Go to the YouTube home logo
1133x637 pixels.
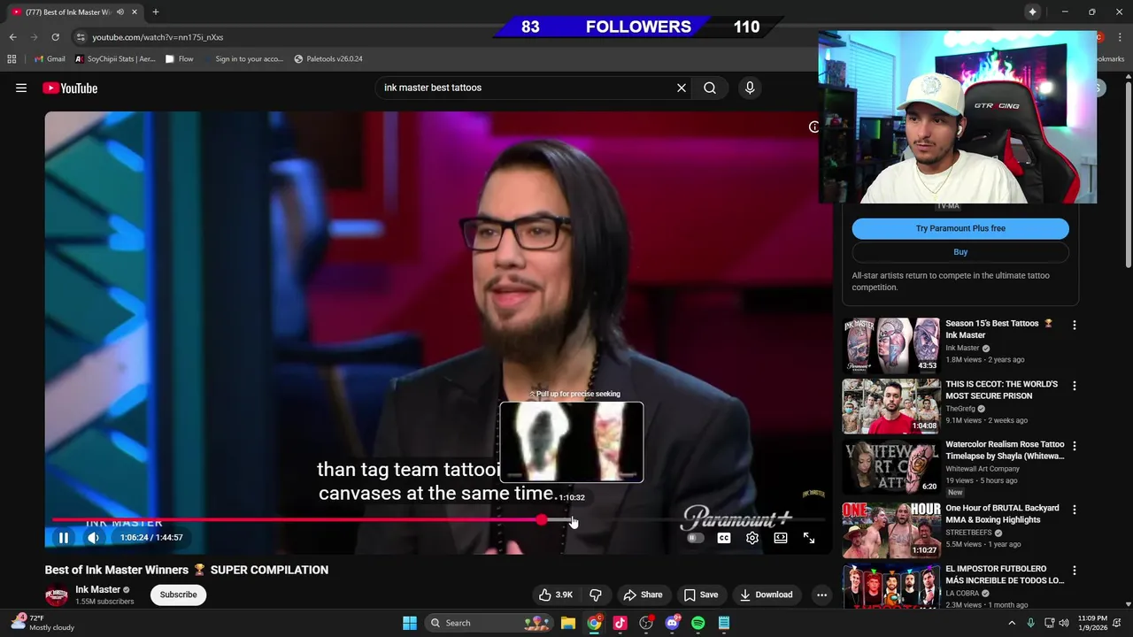(70, 88)
